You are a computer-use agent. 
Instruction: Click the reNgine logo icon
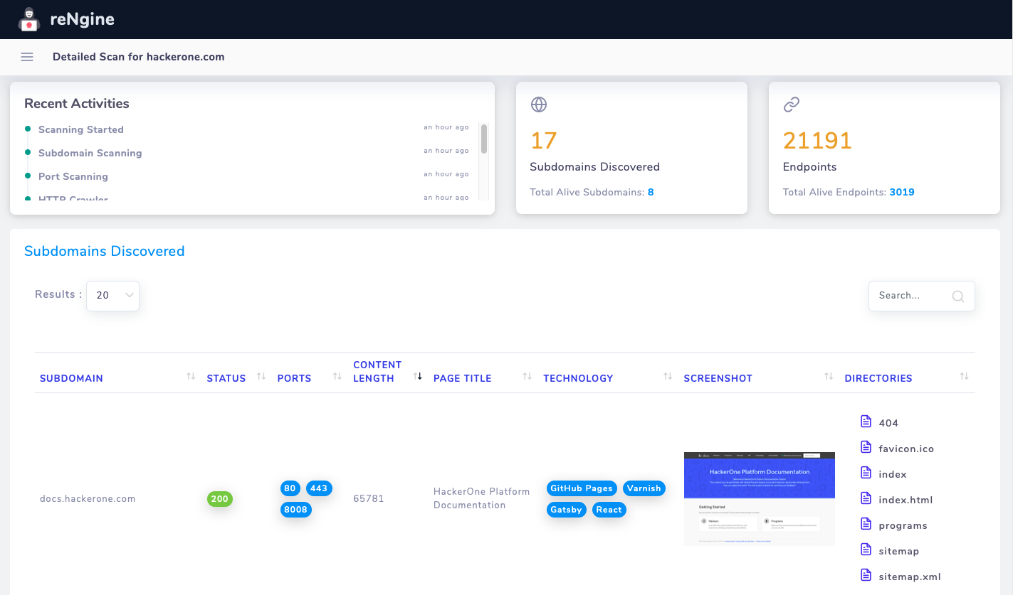(x=29, y=20)
